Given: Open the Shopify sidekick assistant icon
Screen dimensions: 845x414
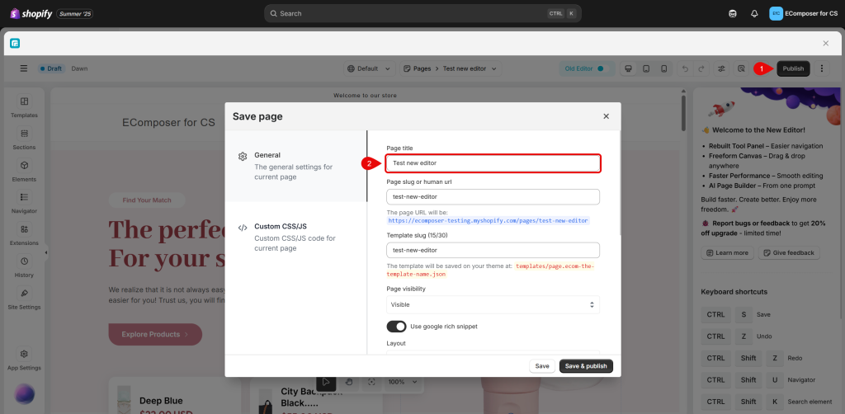Looking at the screenshot, I should (x=733, y=13).
